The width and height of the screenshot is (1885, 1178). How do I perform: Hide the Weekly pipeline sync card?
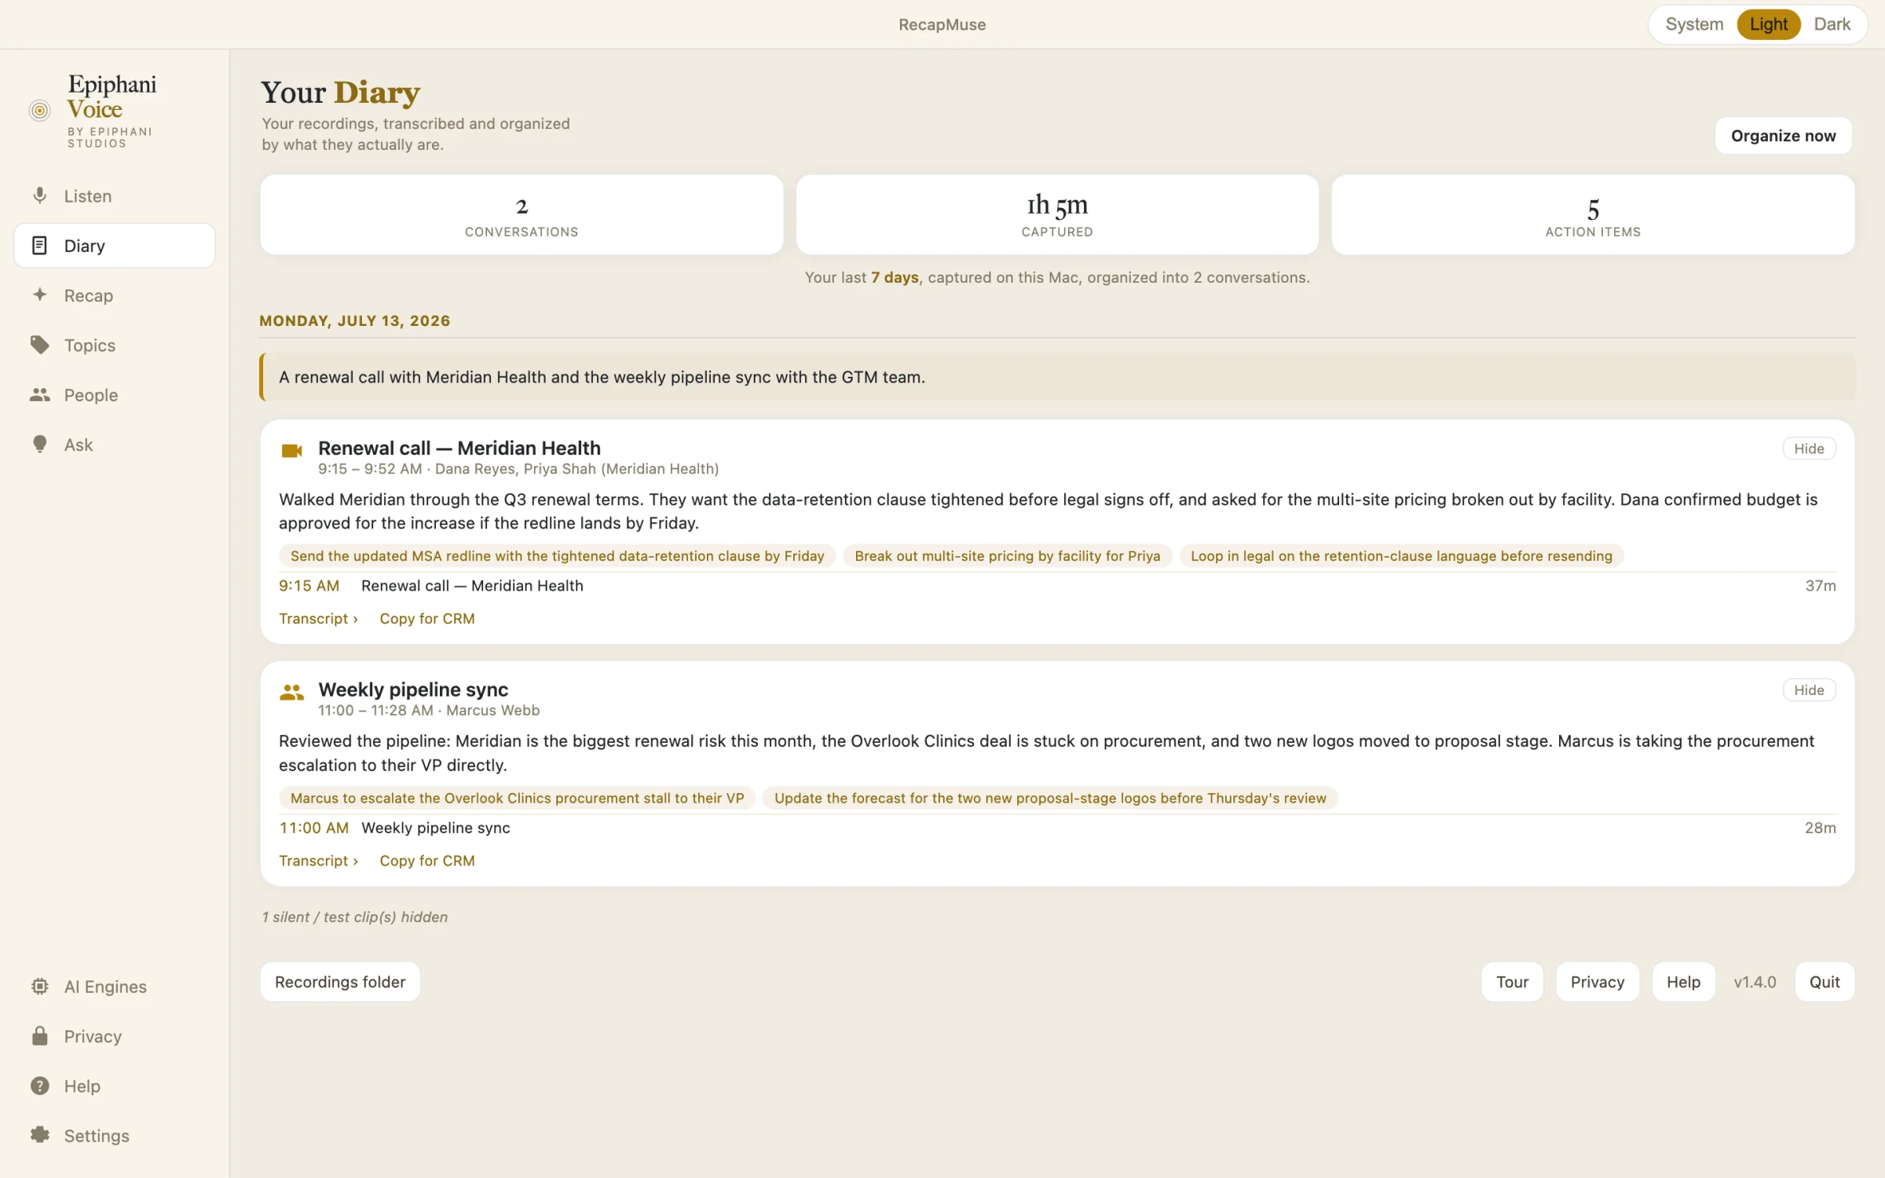point(1809,690)
